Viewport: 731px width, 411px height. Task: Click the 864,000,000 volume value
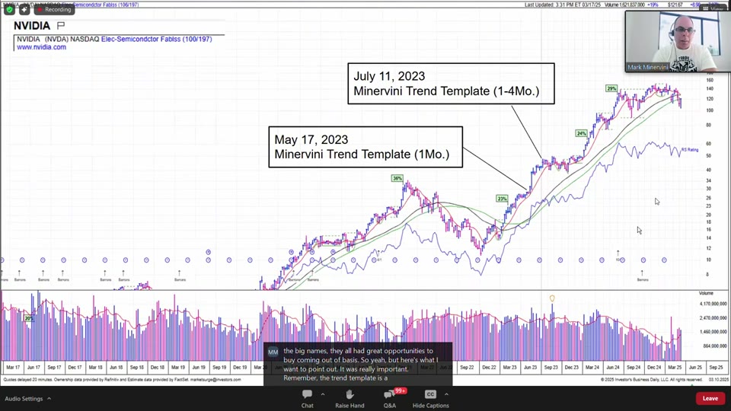pos(715,346)
